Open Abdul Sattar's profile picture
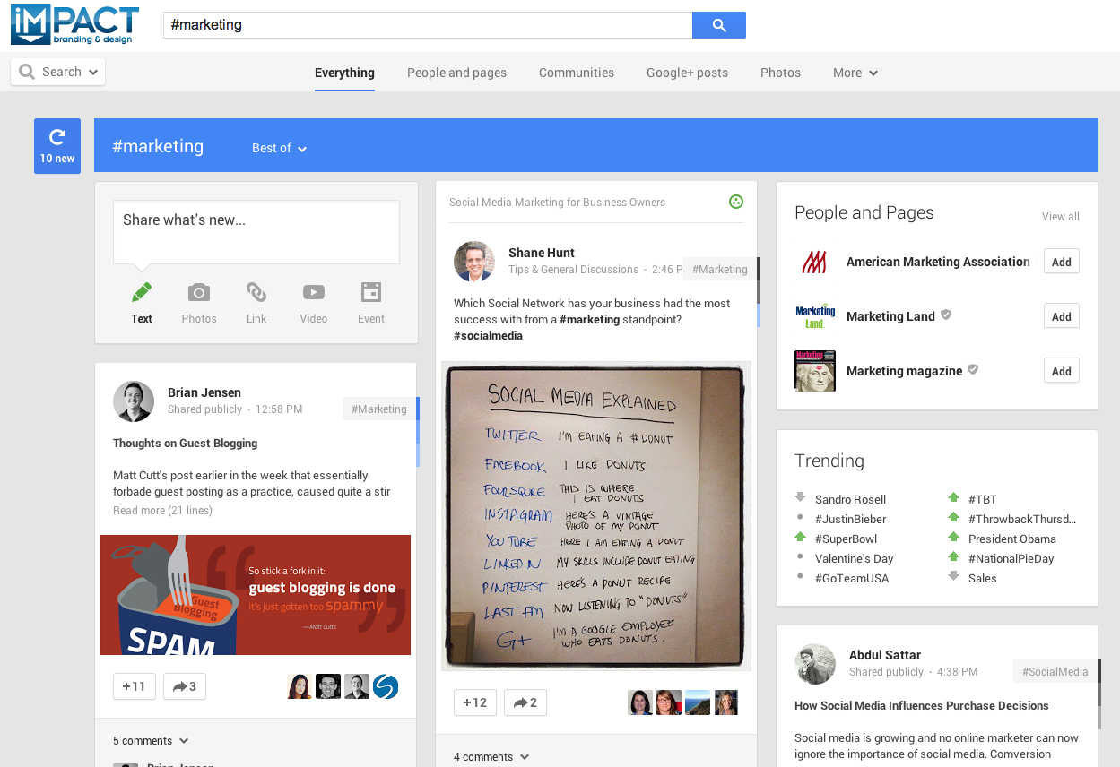 pos(815,664)
